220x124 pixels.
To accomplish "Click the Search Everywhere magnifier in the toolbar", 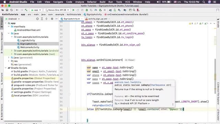I will coord(134,10).
